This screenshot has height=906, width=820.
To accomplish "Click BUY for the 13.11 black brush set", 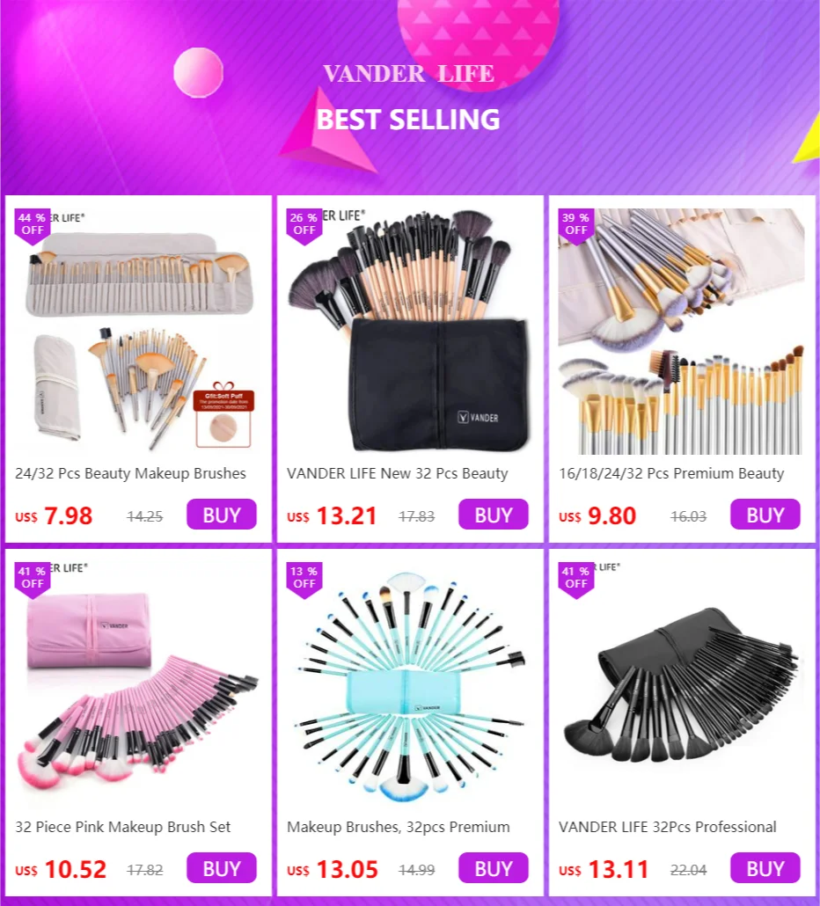I will coord(765,868).
